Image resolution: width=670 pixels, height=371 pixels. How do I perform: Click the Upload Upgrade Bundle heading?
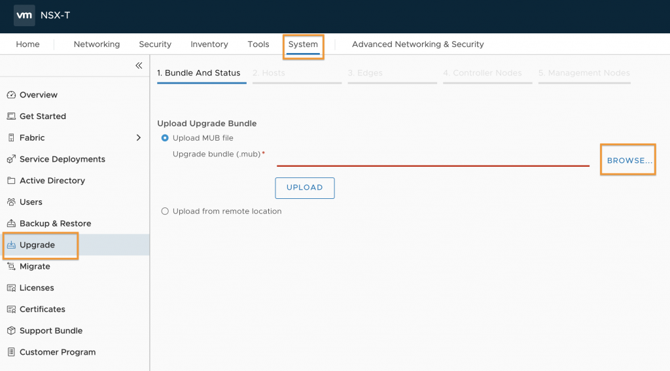click(207, 124)
